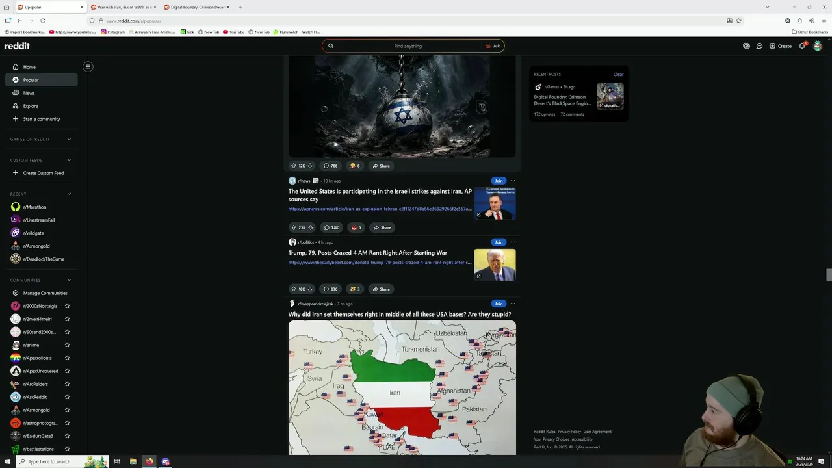
Task: Bookmark this page with the star
Action: click(738, 21)
